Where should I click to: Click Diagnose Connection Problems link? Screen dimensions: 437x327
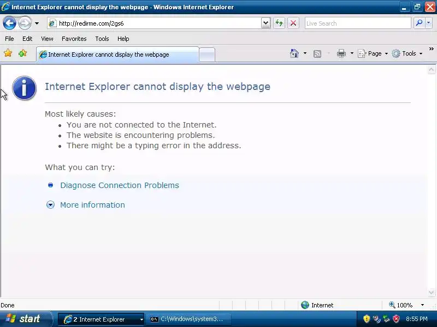[120, 185]
